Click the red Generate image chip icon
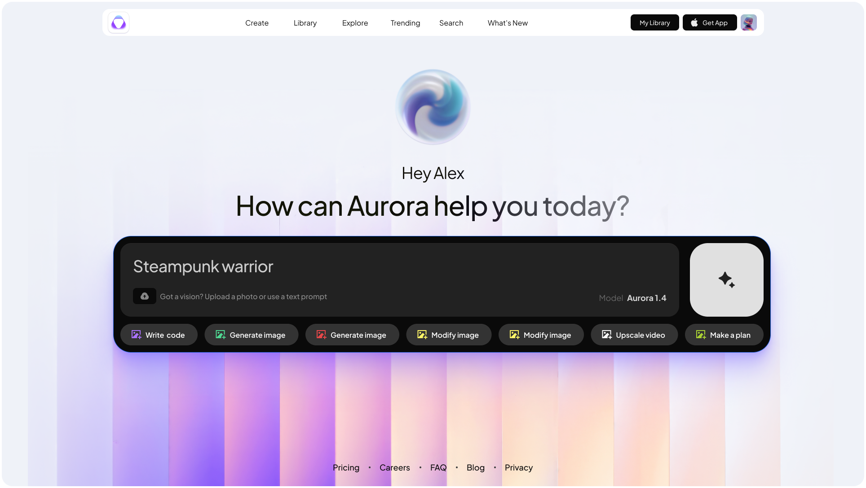The width and height of the screenshot is (866, 488). (321, 335)
